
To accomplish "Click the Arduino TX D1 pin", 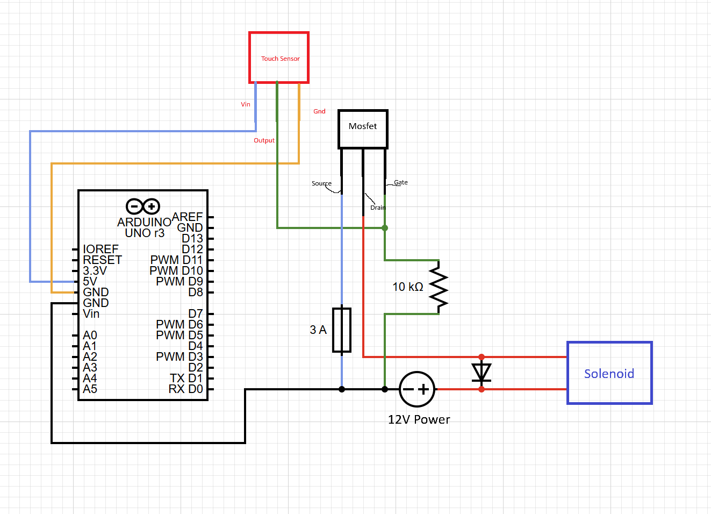I will (186, 378).
